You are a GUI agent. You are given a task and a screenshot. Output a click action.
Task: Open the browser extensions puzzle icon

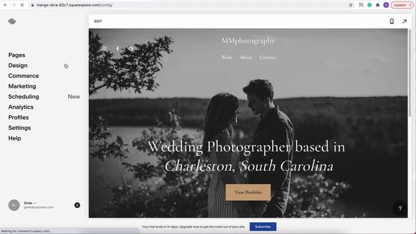click(378, 5)
